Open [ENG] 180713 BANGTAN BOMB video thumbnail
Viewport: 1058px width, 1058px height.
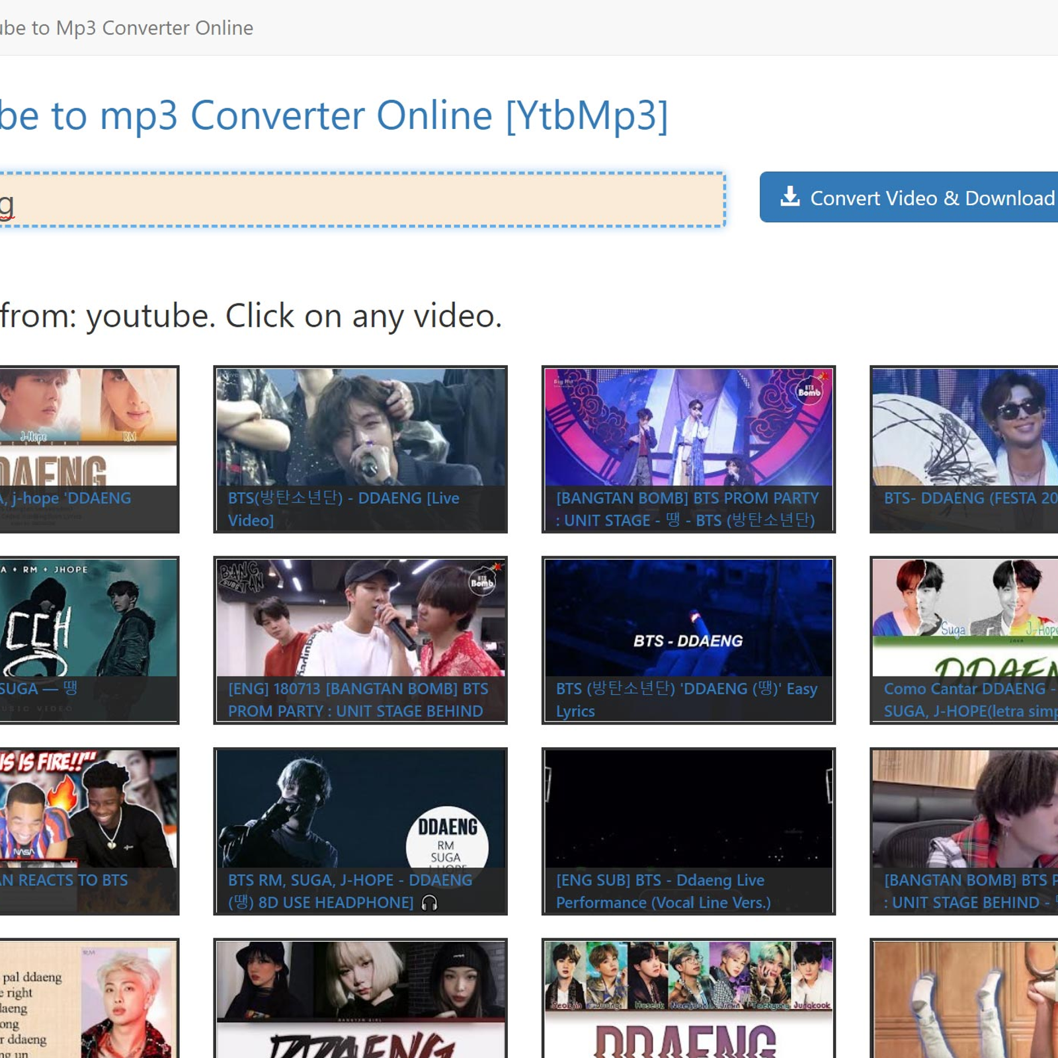coord(360,618)
